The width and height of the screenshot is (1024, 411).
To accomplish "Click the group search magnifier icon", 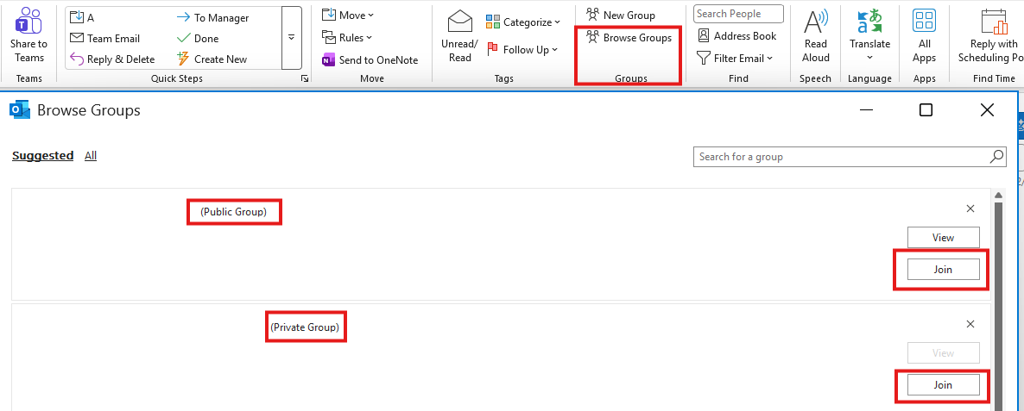I will coord(997,156).
